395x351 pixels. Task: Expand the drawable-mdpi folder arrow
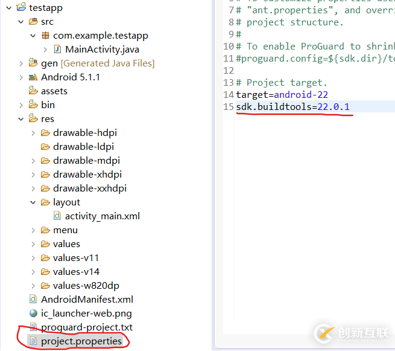[33, 161]
